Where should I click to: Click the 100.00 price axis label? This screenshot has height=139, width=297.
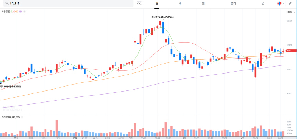[x=289, y=45]
